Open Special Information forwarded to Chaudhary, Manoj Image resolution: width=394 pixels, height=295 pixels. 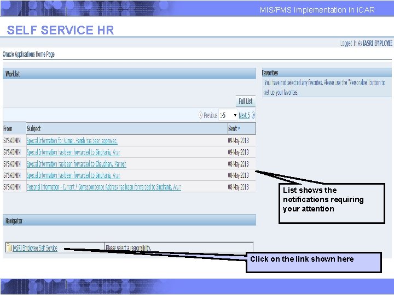(77, 164)
